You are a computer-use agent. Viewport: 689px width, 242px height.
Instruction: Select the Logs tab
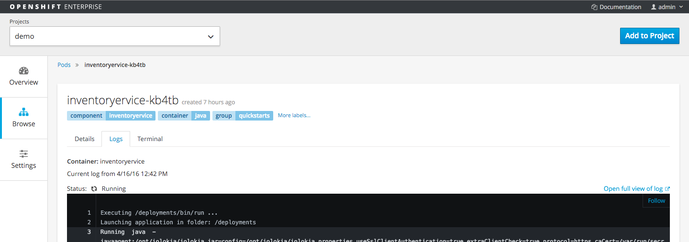(116, 139)
